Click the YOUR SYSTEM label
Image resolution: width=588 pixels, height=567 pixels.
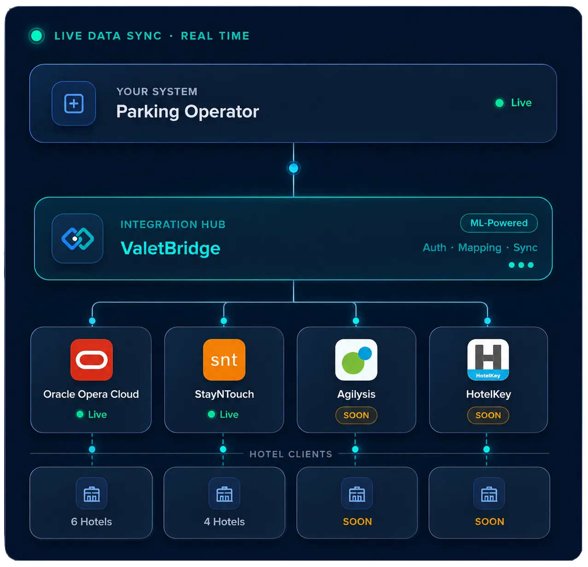coord(157,92)
